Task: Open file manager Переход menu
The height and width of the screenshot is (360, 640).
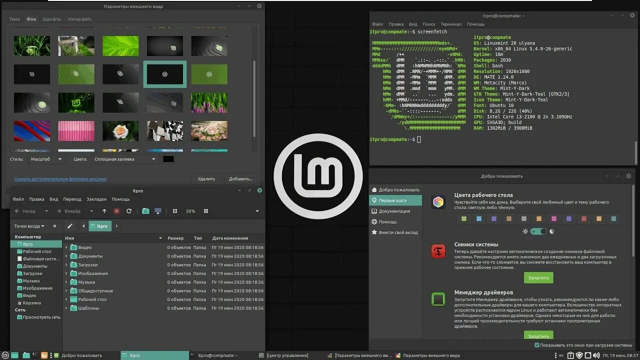Action: 72,199
